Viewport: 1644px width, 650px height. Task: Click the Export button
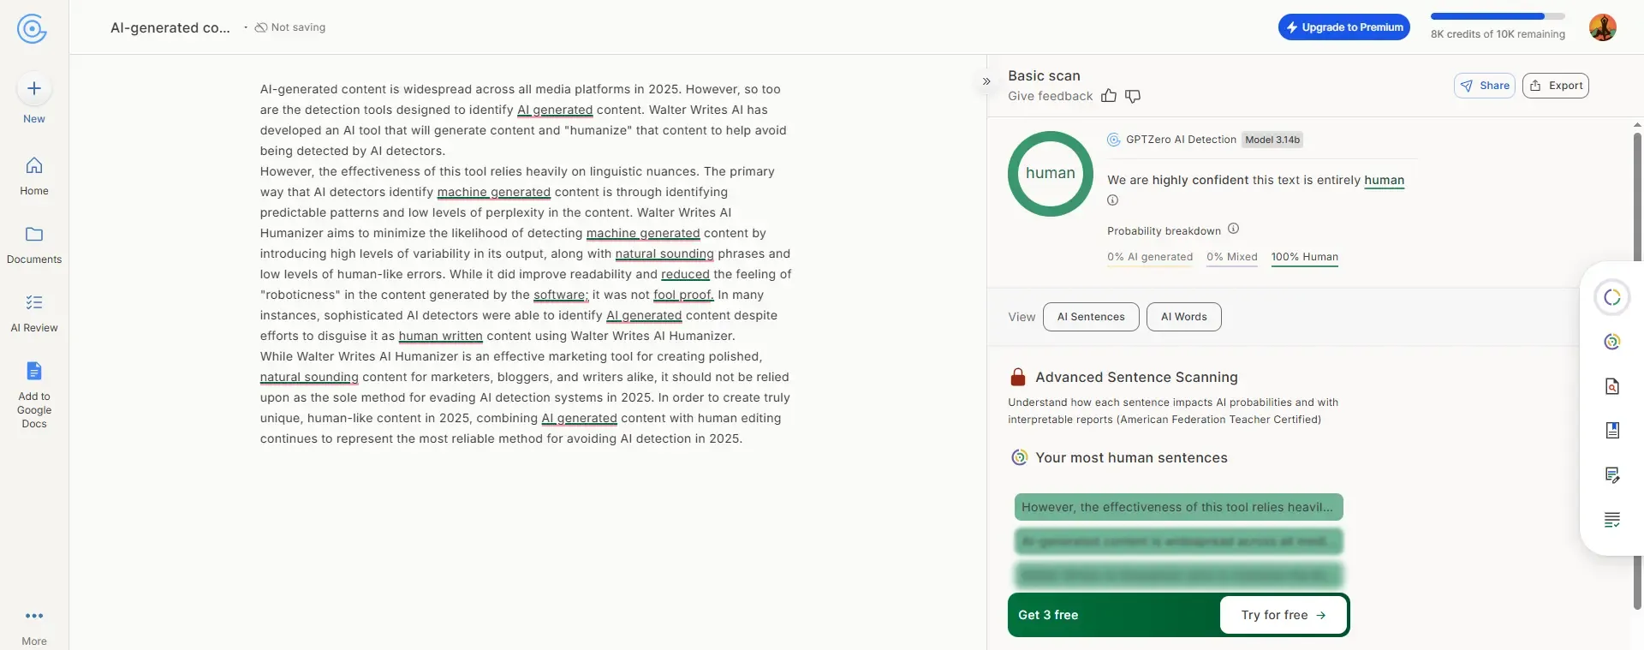coord(1556,86)
